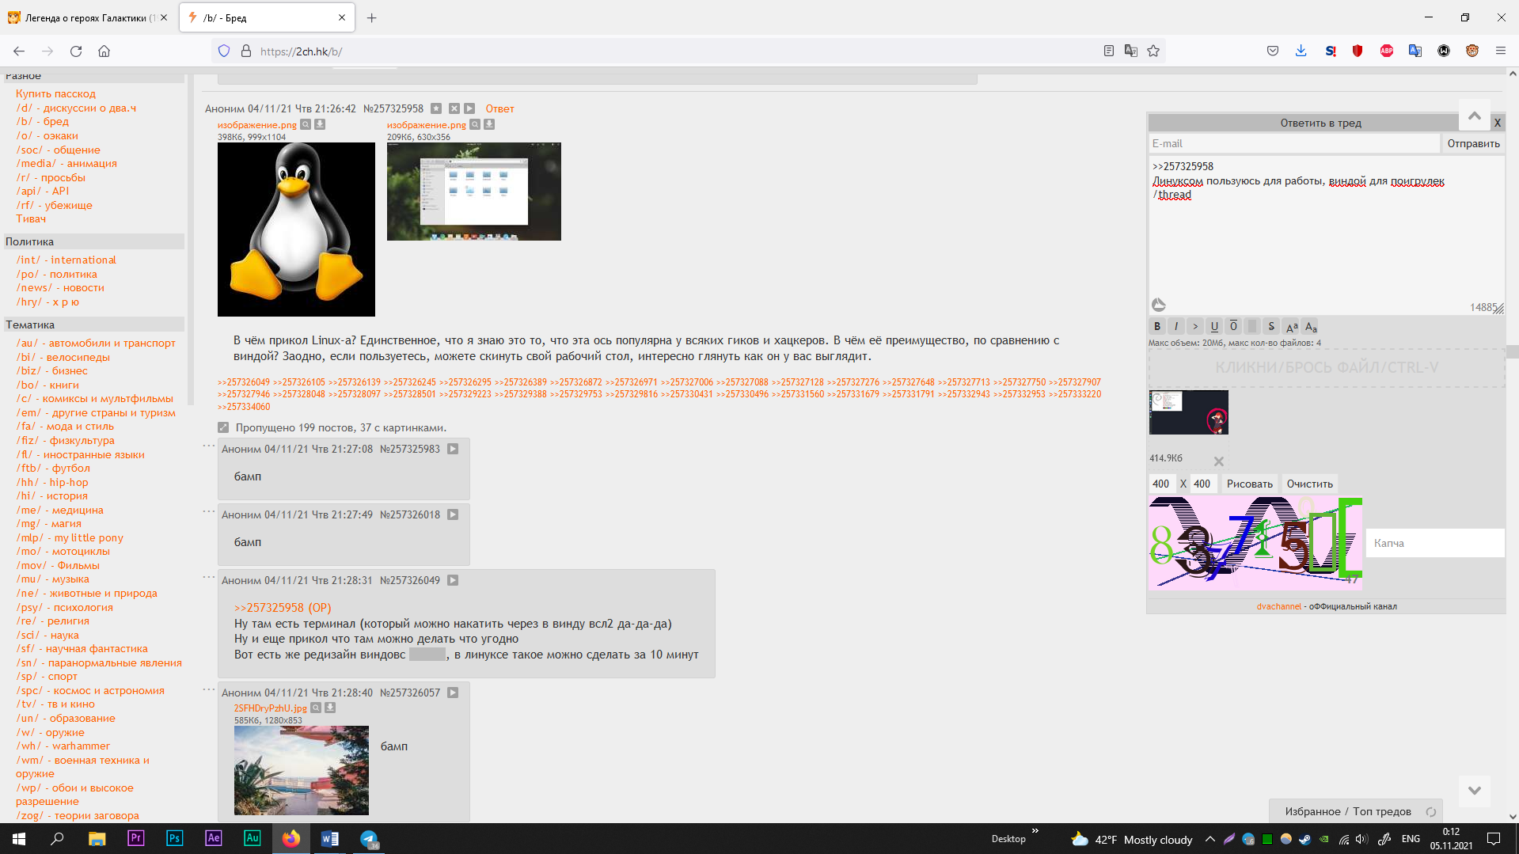Screen dimensions: 1519x854
Task: Open the sticker icon in reply textarea
Action: [1159, 305]
